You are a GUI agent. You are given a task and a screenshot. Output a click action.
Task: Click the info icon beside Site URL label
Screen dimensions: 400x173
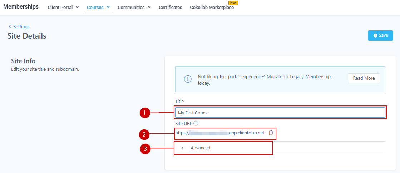196,123
